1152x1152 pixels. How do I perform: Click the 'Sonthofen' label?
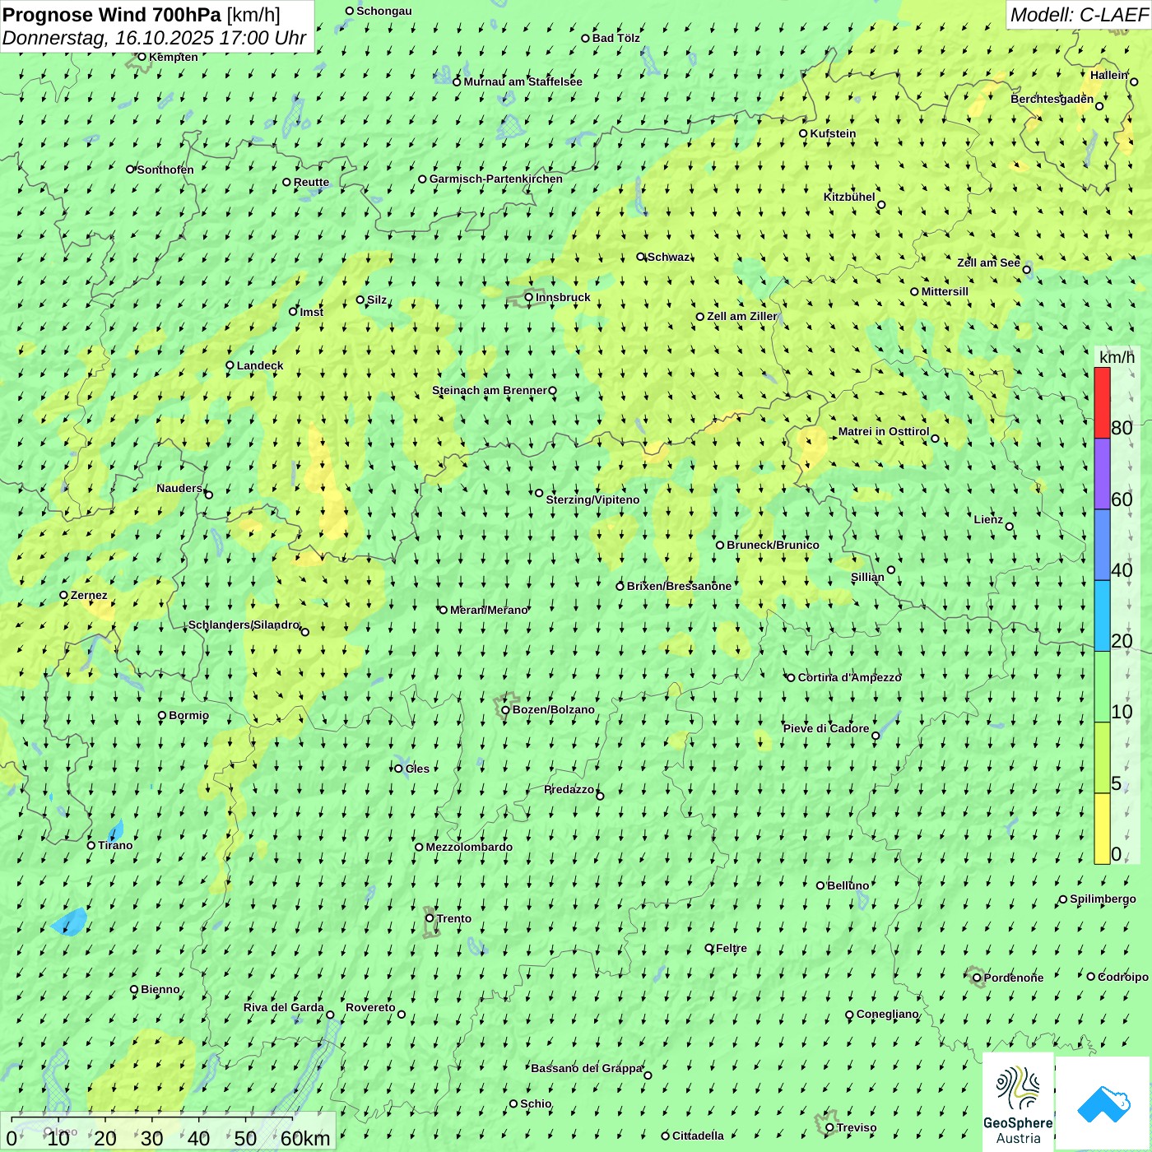(165, 170)
